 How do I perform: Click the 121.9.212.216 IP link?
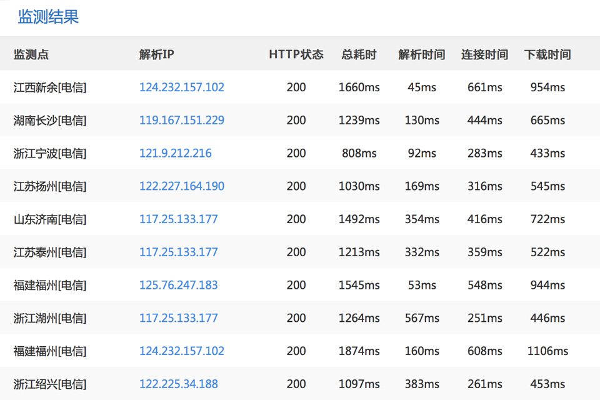pos(175,153)
